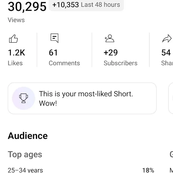Image resolution: width=173 pixels, height=173 pixels.
Task: Tap the Comments label text
Action: pos(64,63)
